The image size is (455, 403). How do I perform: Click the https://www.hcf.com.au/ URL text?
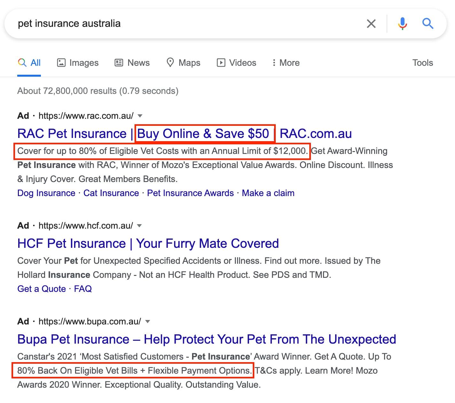(86, 226)
